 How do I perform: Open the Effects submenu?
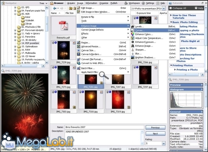coord(103,34)
